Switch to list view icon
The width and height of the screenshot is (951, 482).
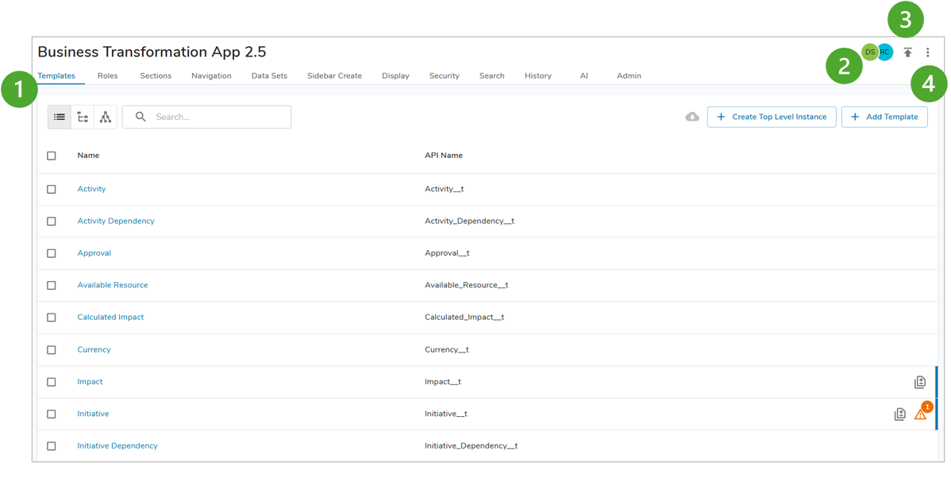[60, 118]
